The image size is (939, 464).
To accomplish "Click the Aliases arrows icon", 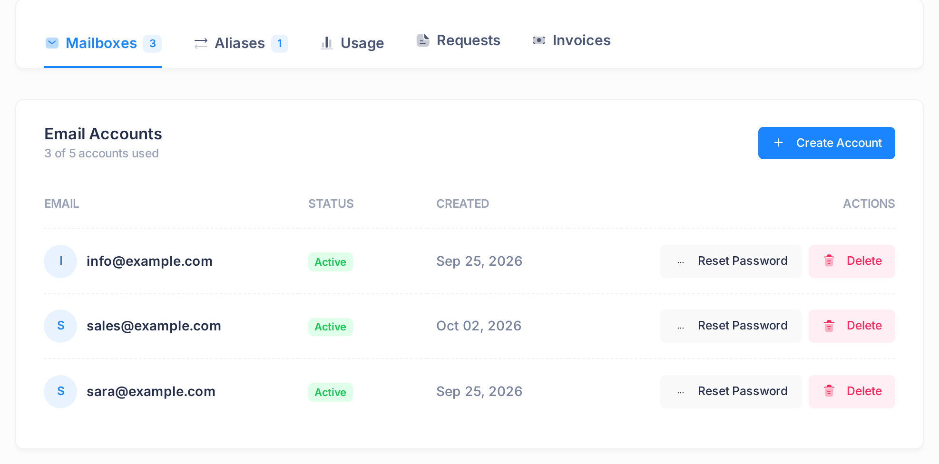I will (201, 43).
